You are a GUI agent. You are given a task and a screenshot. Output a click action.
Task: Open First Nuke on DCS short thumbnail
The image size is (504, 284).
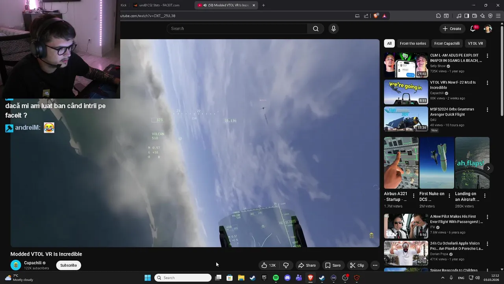pyautogui.click(x=437, y=163)
